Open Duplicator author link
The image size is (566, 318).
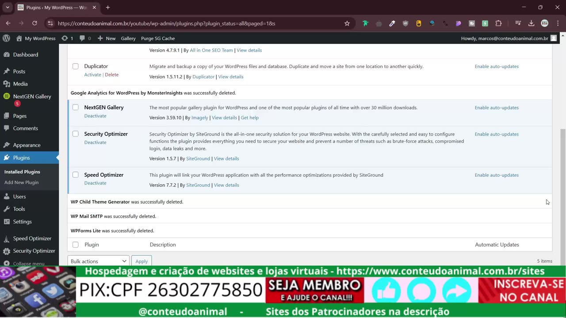pyautogui.click(x=203, y=77)
